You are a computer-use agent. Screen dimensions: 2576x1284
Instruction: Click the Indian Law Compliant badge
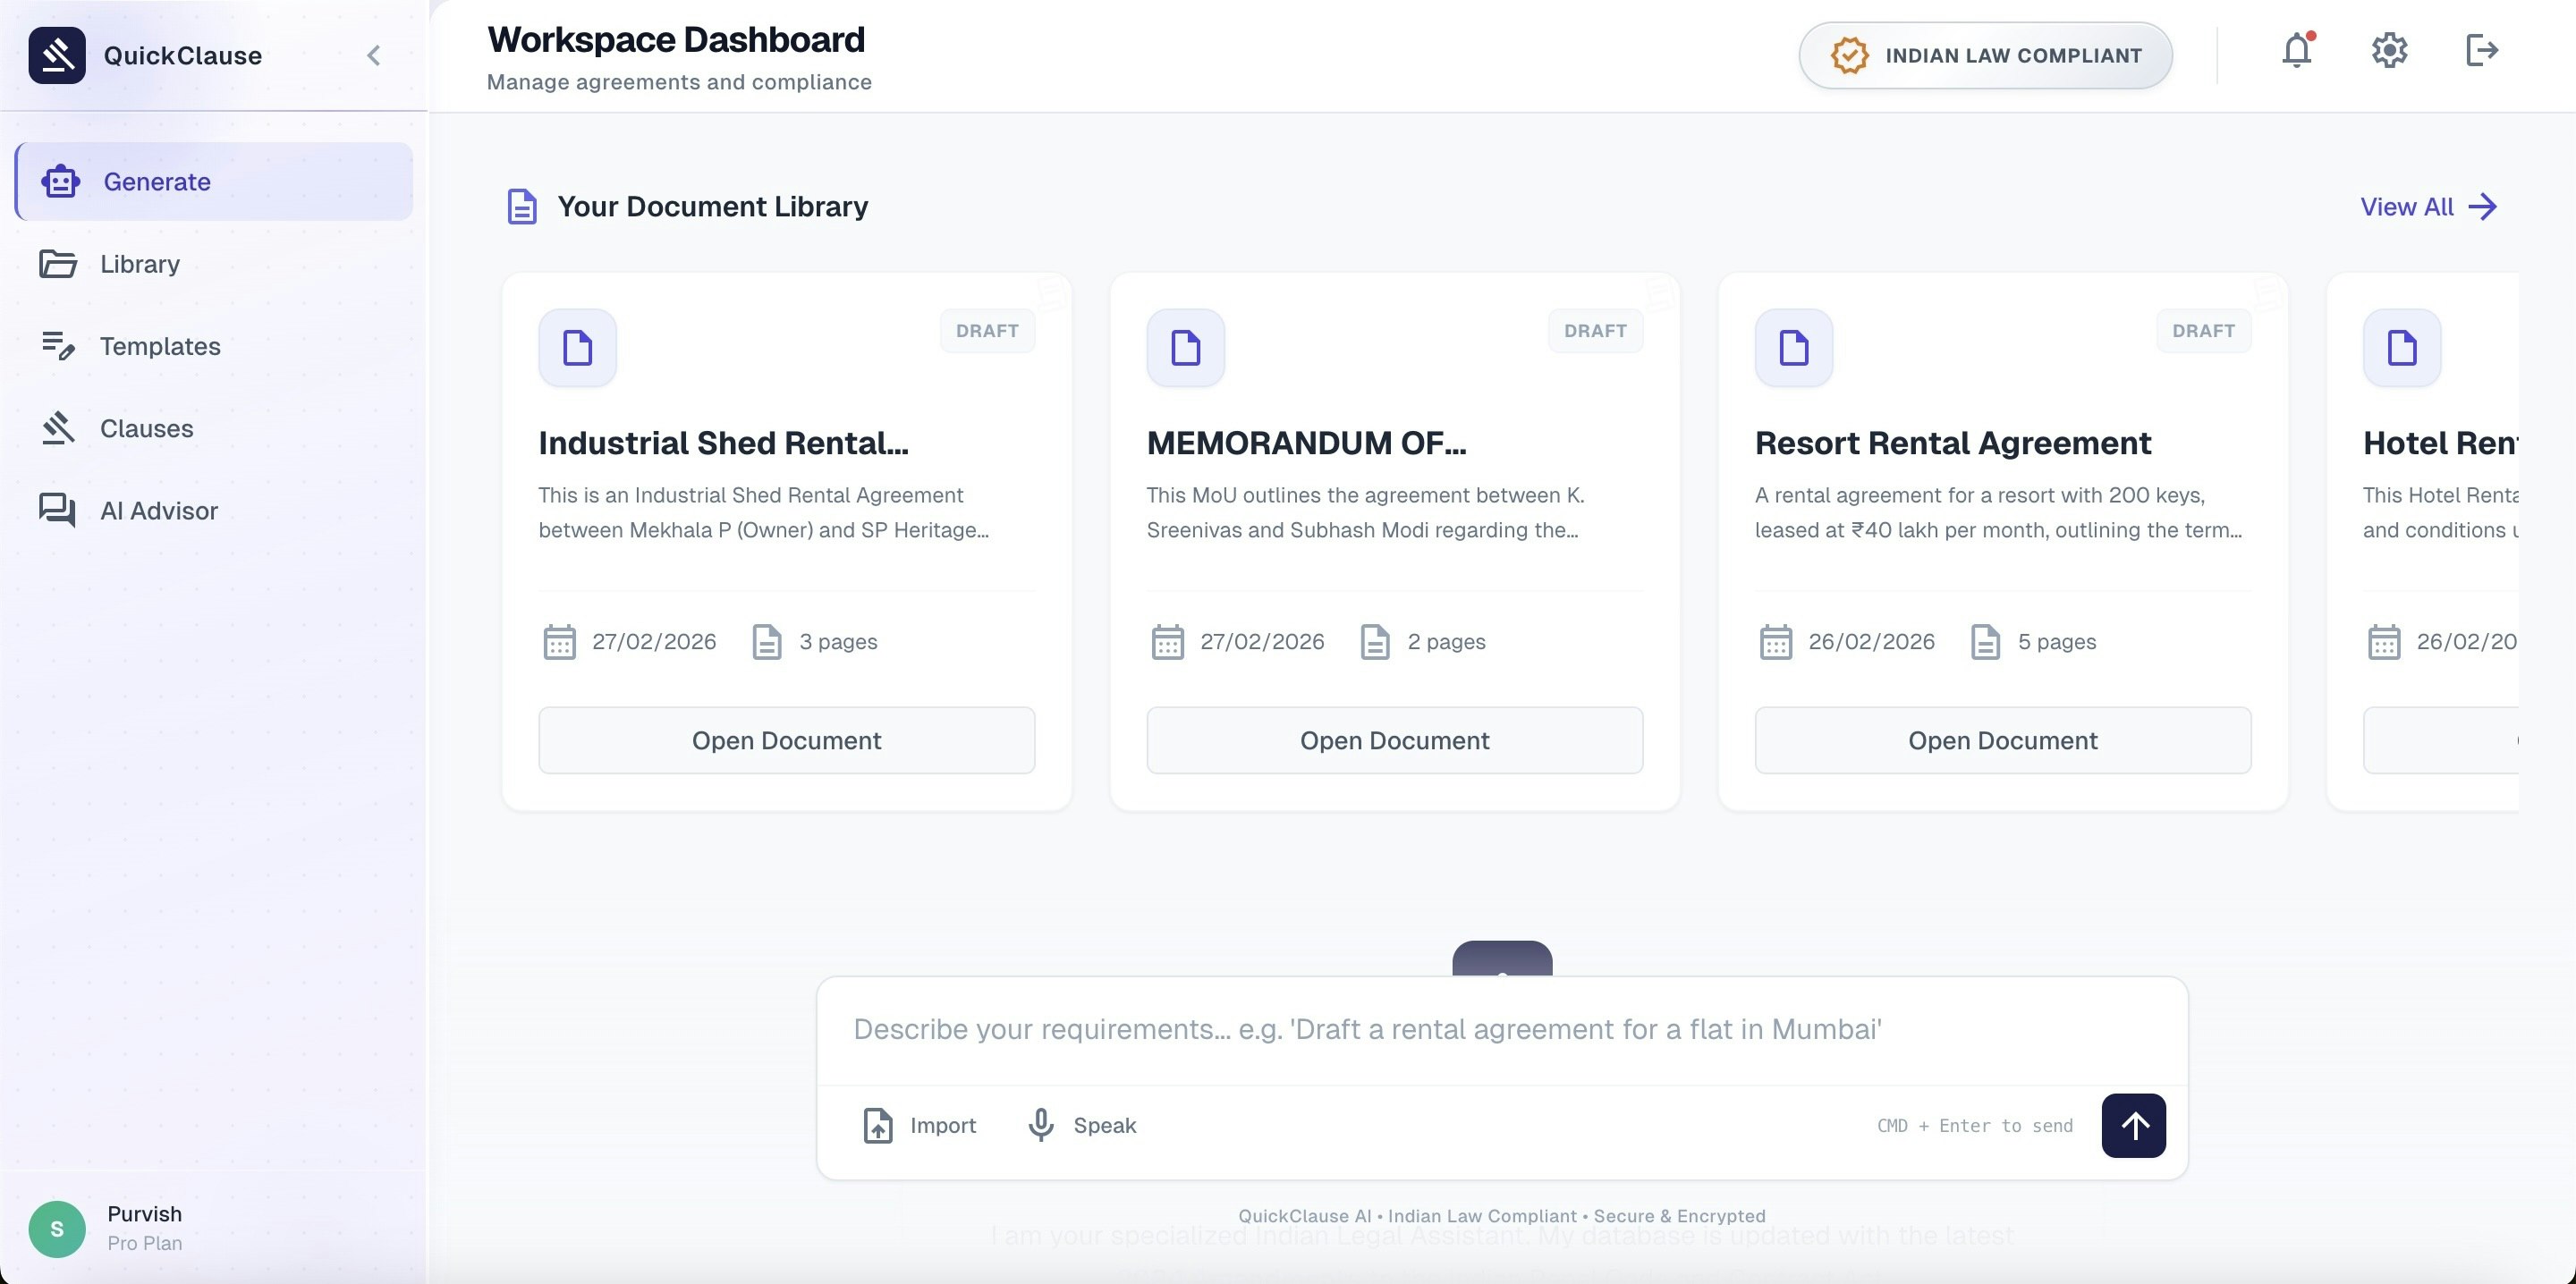pyautogui.click(x=1984, y=55)
